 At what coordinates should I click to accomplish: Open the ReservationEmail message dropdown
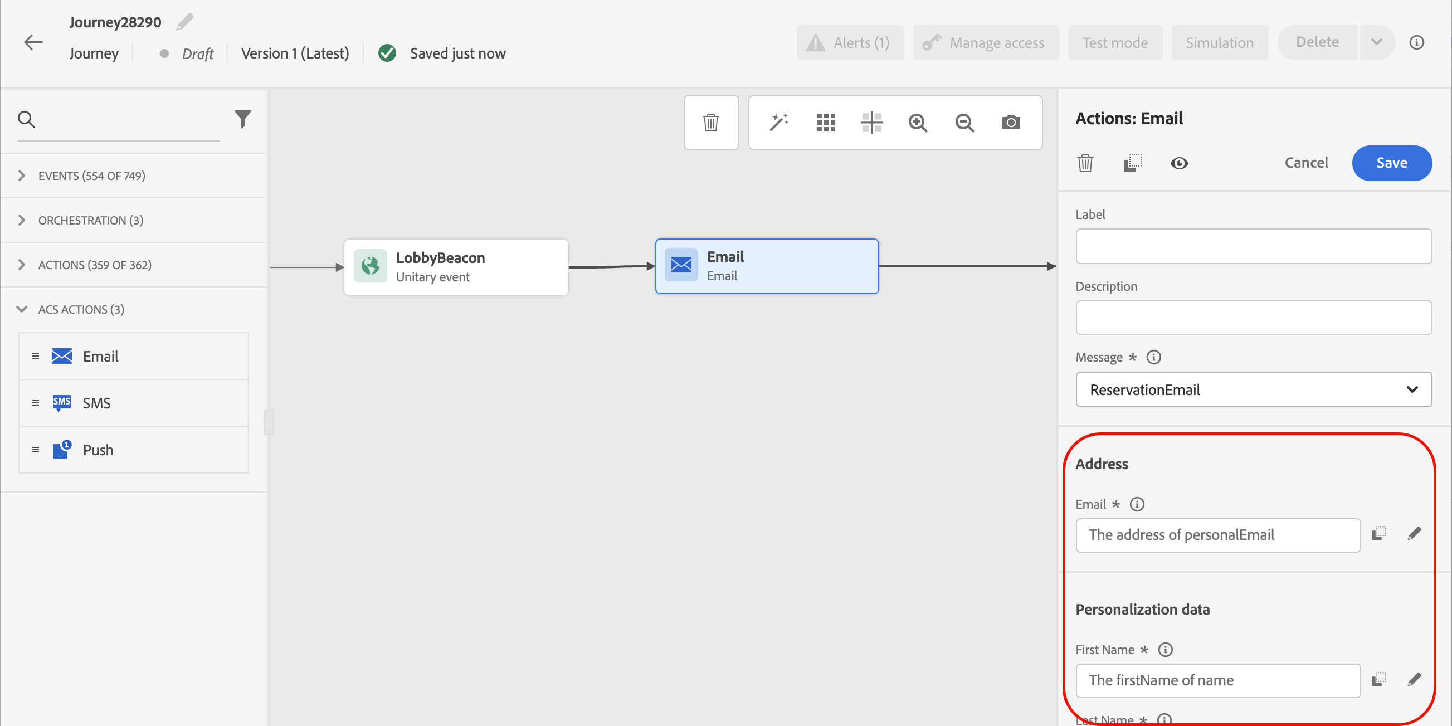tap(1253, 389)
